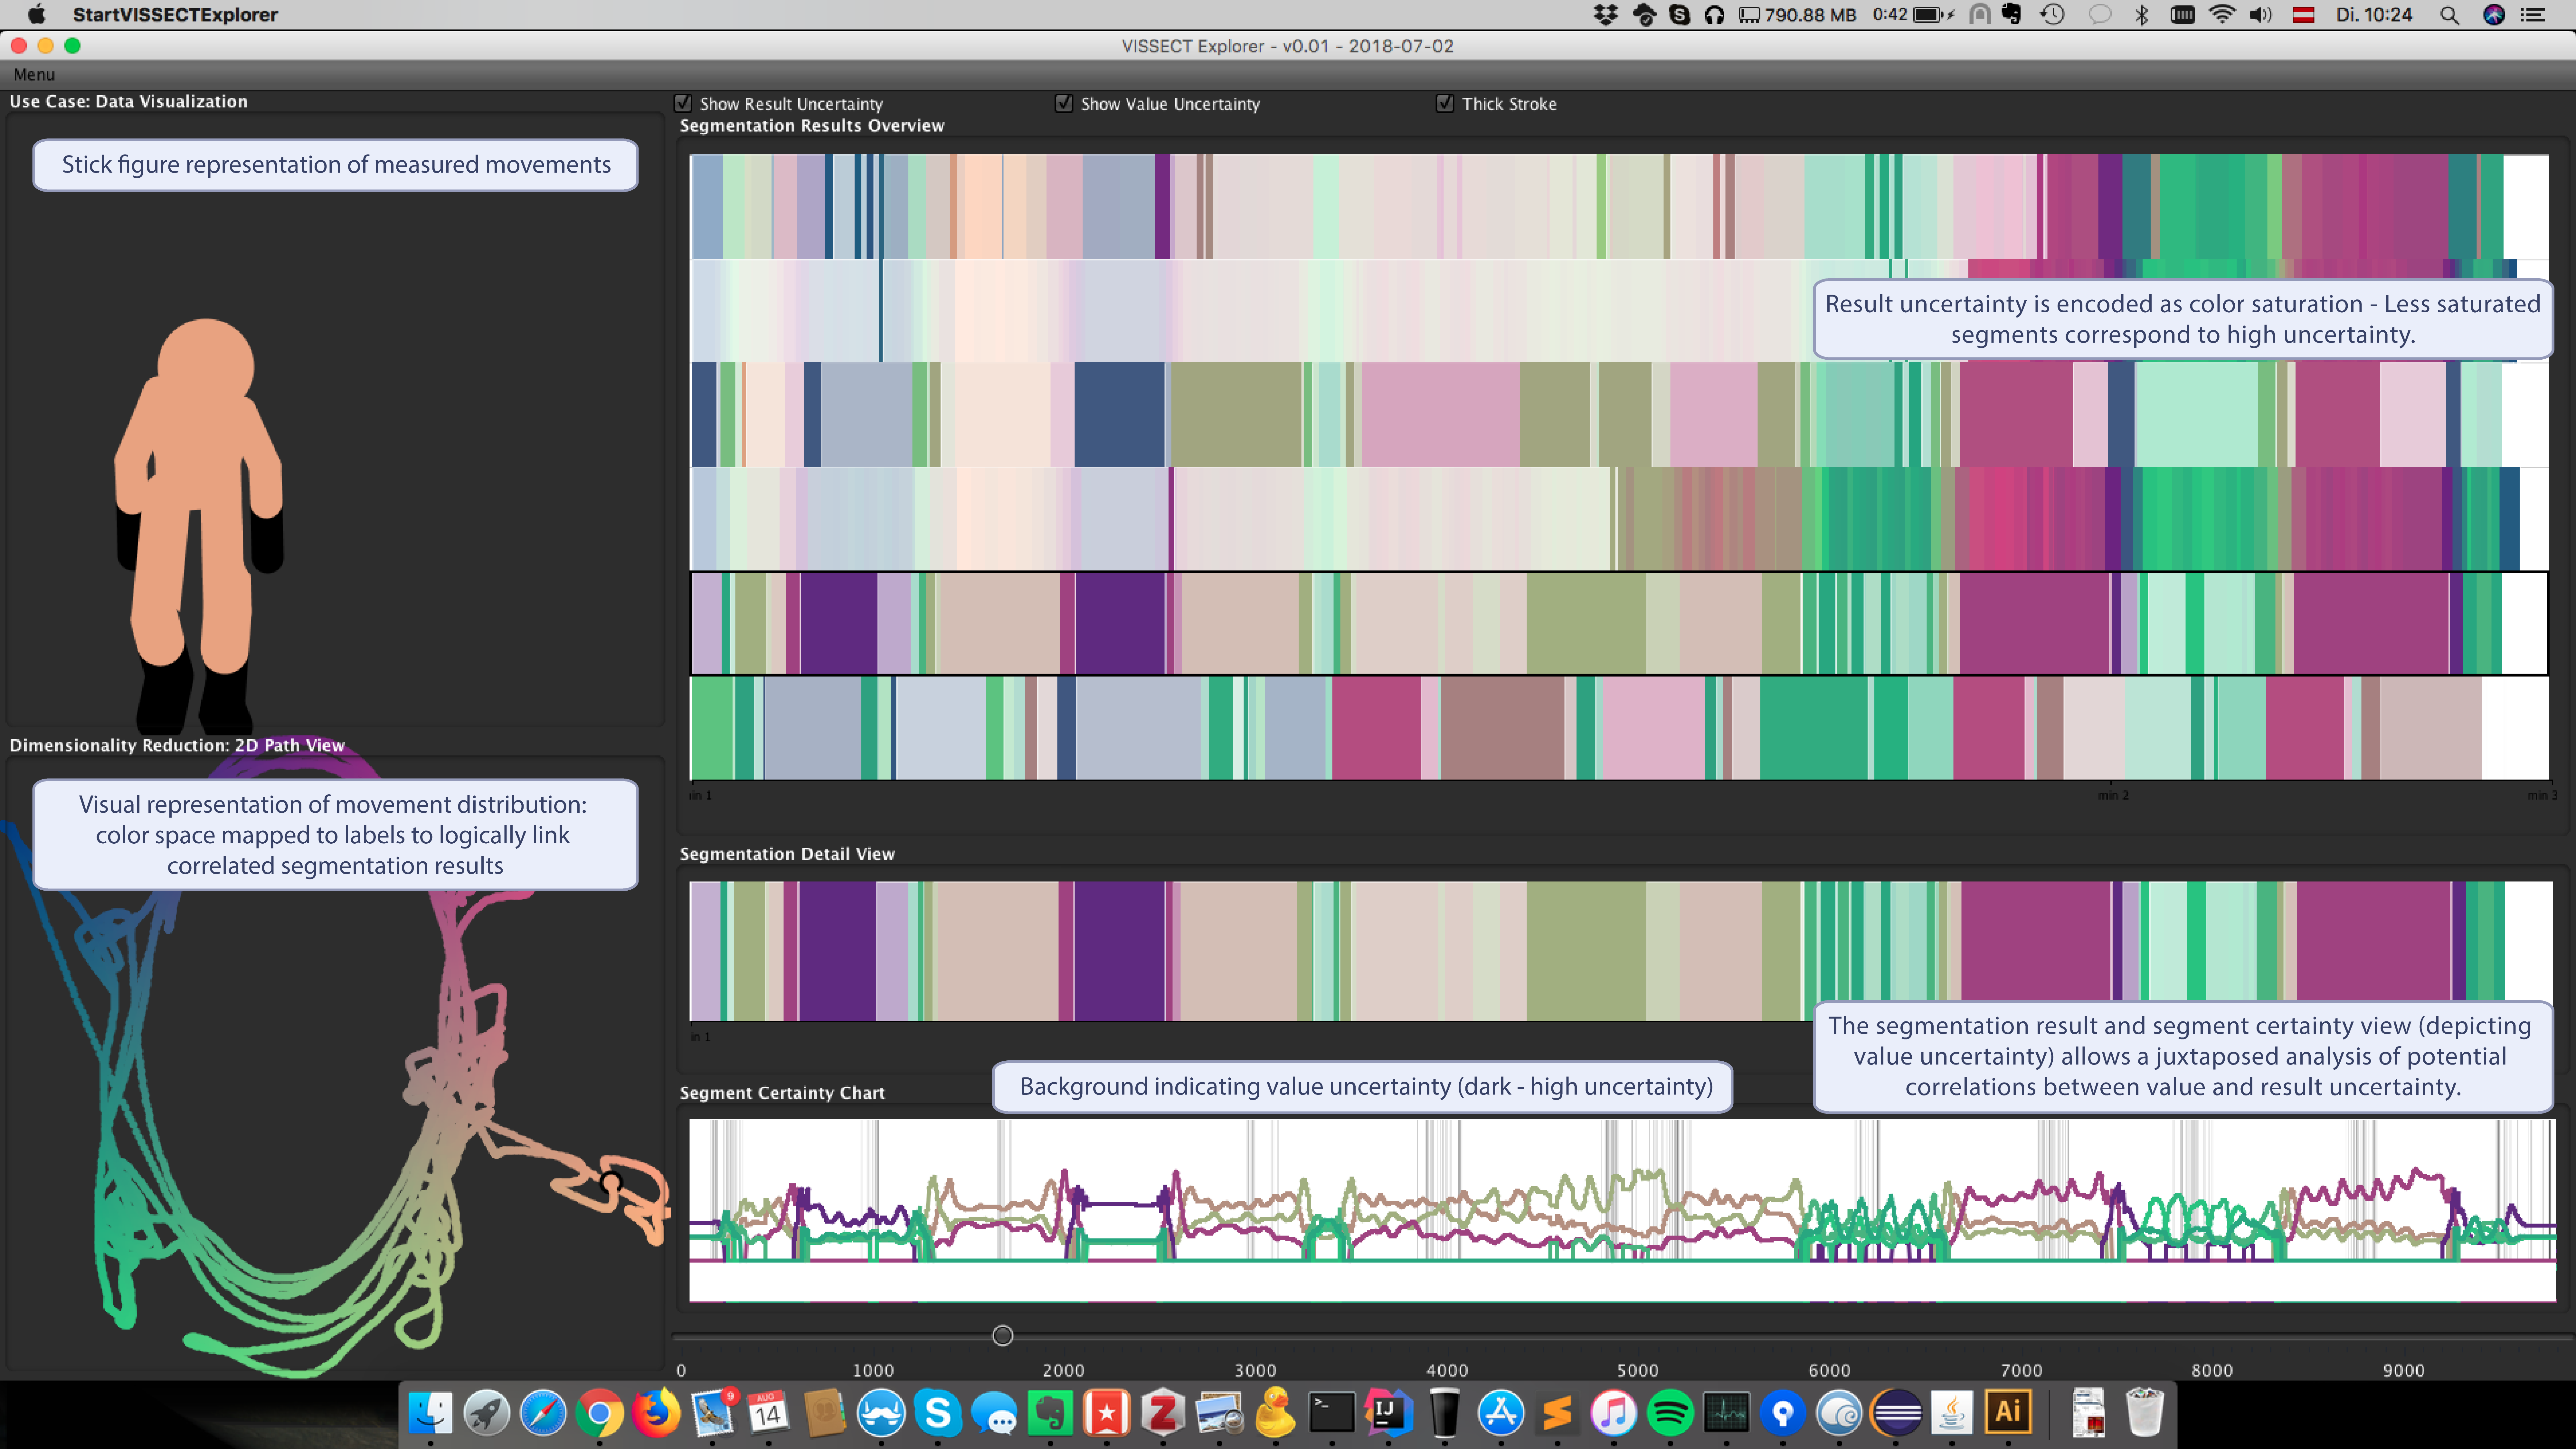Click the Di. 10:24 clock
Image resolution: width=2576 pixels, height=1449 pixels.
[2374, 15]
